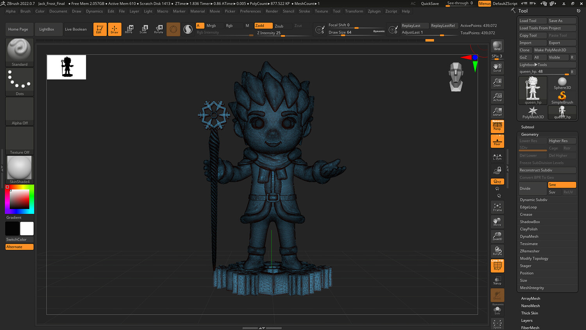Expand the FiberMesh subpalette

530,328
